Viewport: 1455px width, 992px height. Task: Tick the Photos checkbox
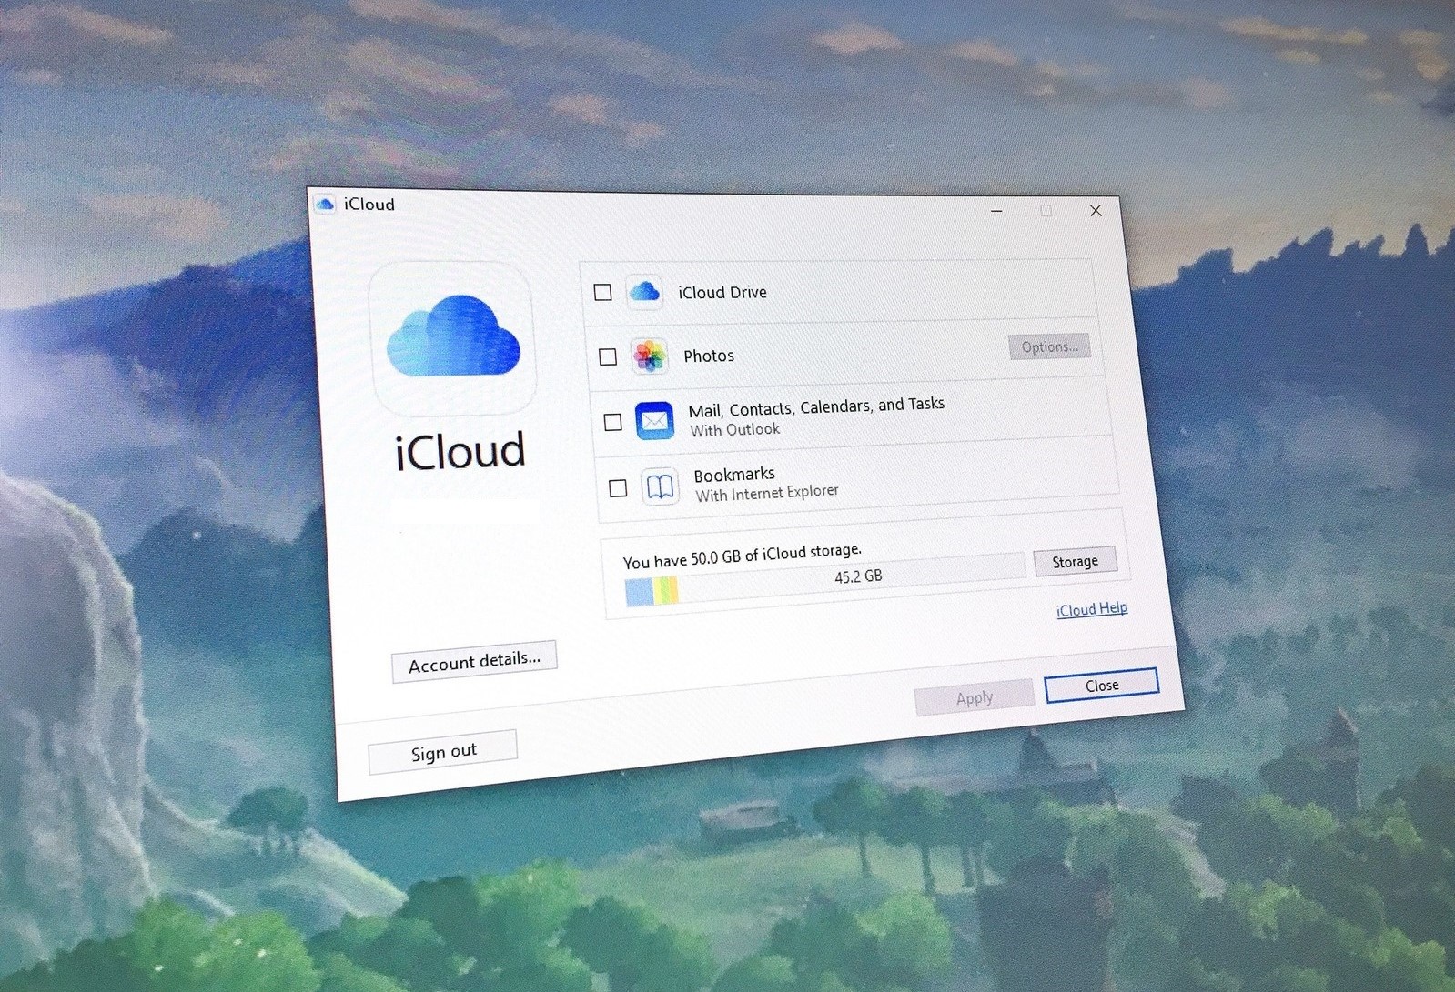coord(608,357)
